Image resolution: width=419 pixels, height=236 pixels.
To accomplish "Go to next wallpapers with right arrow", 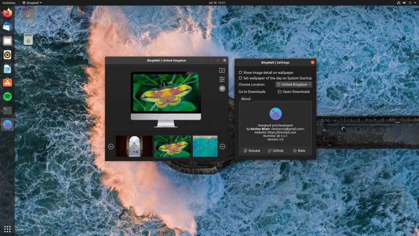I will 222,147.
